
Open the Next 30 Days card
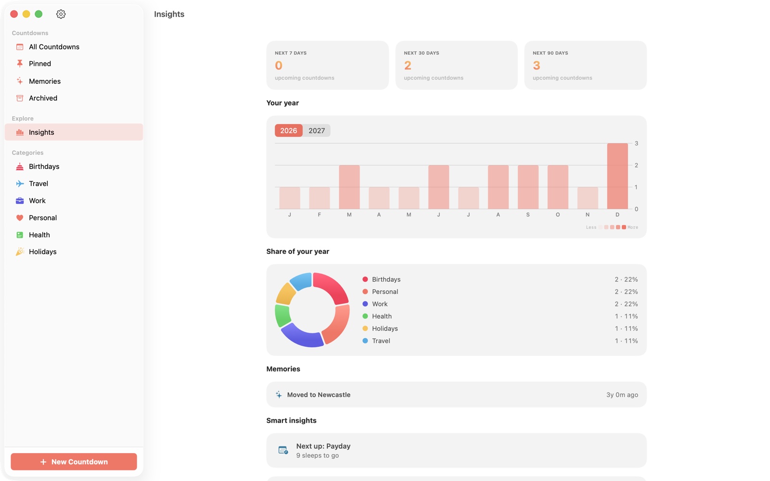pos(456,65)
